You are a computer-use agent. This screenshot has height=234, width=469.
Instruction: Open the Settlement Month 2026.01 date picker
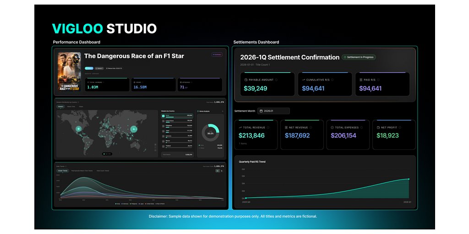pos(273,111)
